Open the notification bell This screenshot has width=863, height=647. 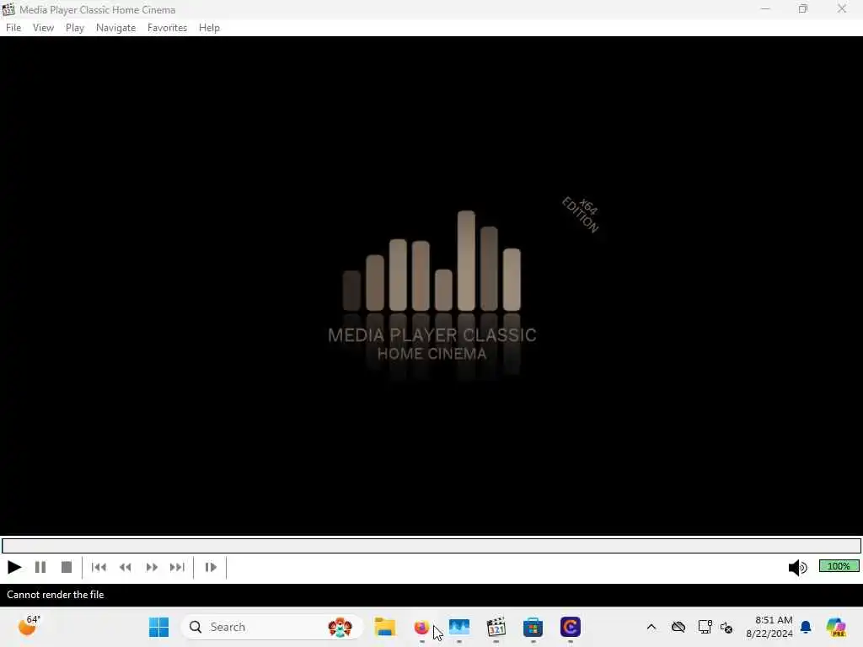pyautogui.click(x=806, y=627)
